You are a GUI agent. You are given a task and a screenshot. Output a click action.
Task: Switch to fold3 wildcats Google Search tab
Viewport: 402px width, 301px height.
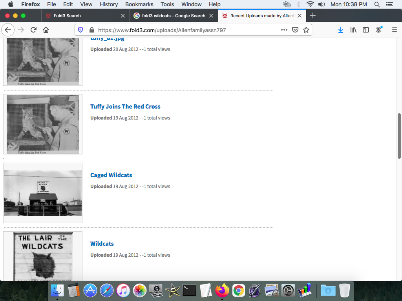[174, 16]
